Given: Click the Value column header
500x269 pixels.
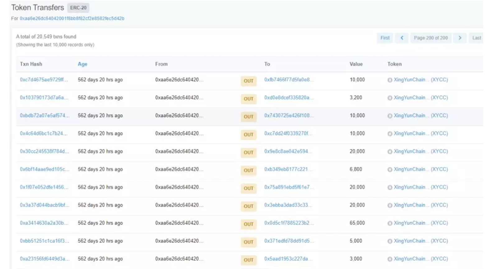Looking at the screenshot, I should (356, 64).
